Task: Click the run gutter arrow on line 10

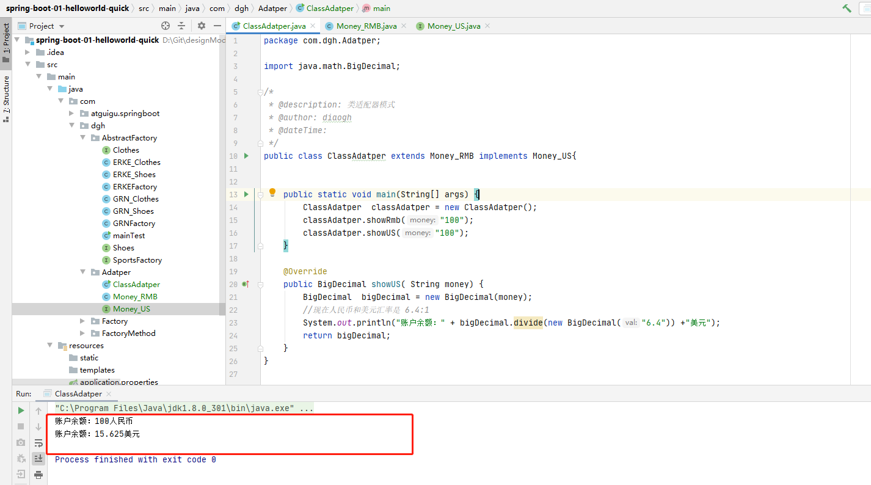Action: (x=247, y=156)
